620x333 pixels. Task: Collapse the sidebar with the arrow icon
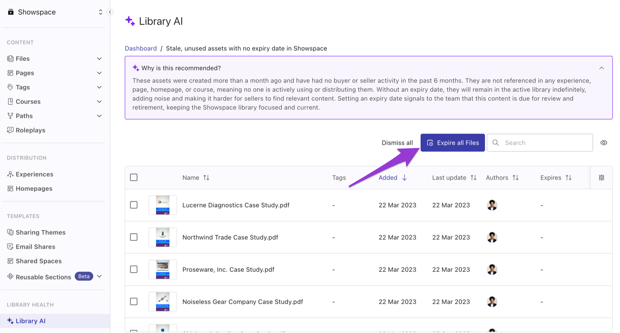coord(110,12)
